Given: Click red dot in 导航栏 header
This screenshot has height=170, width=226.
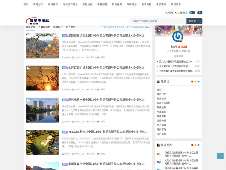Looking at the screenshot, I should pyautogui.click(x=192, y=82).
